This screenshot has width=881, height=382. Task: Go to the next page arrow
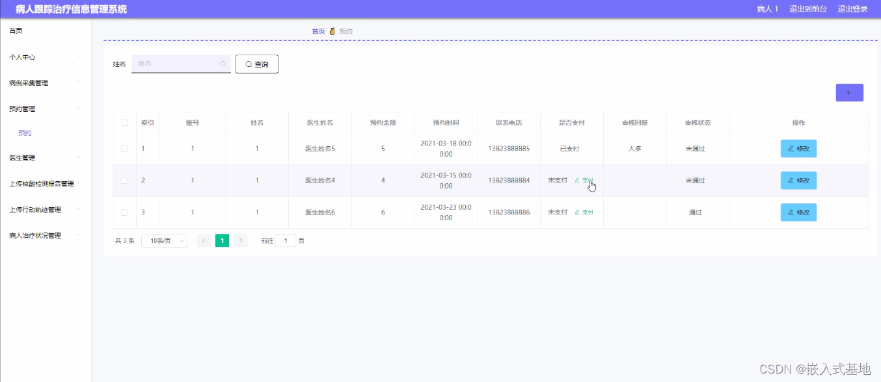[241, 240]
